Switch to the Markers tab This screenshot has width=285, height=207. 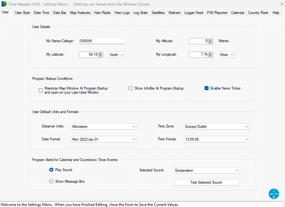point(175,13)
